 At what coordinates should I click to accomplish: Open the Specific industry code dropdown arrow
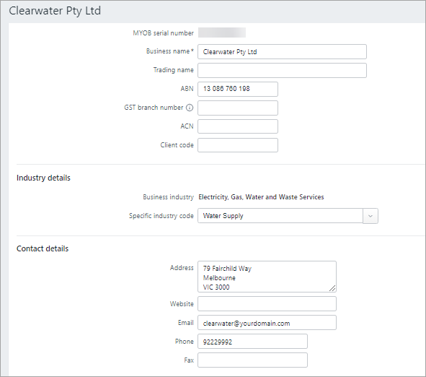tap(370, 216)
